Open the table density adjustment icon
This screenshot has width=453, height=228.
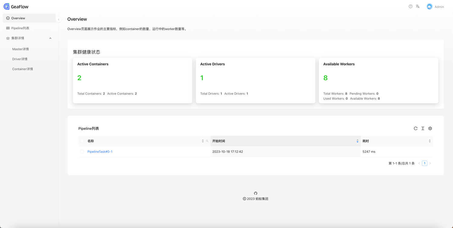tap(423, 128)
